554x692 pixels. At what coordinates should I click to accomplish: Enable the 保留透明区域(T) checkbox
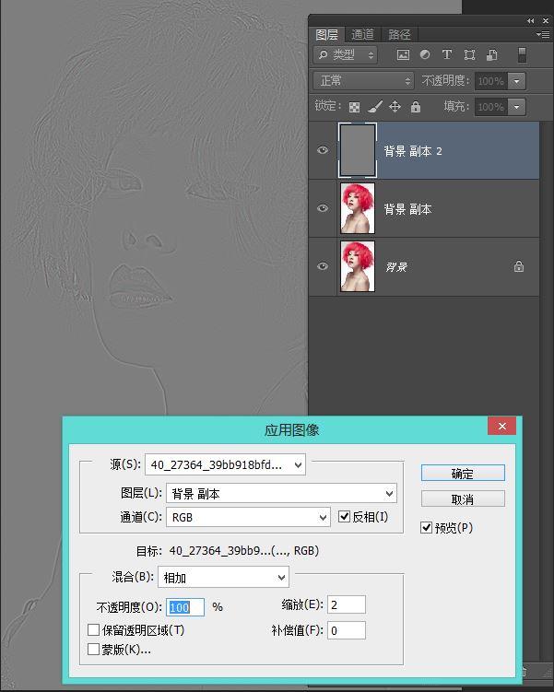click(93, 629)
